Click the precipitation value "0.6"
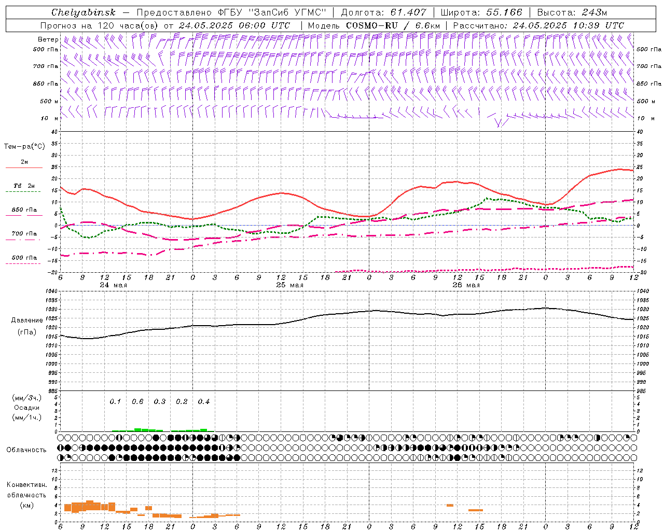Image resolution: width=664 pixels, height=531 pixels. [x=137, y=402]
